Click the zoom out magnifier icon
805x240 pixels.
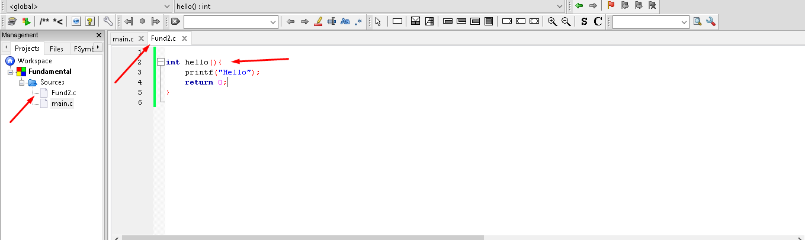pos(566,21)
